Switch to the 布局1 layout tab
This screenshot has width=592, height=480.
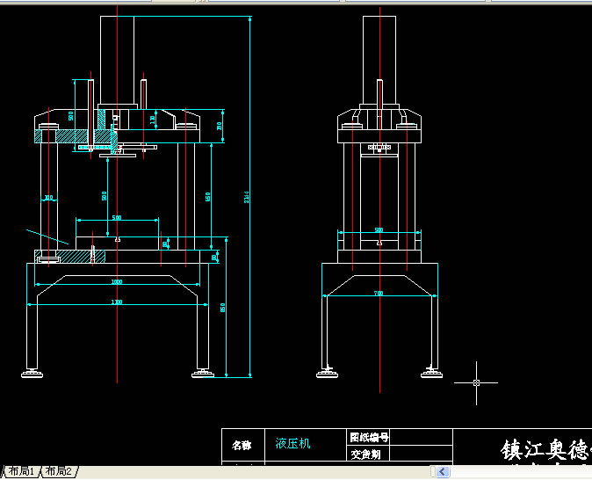point(21,472)
